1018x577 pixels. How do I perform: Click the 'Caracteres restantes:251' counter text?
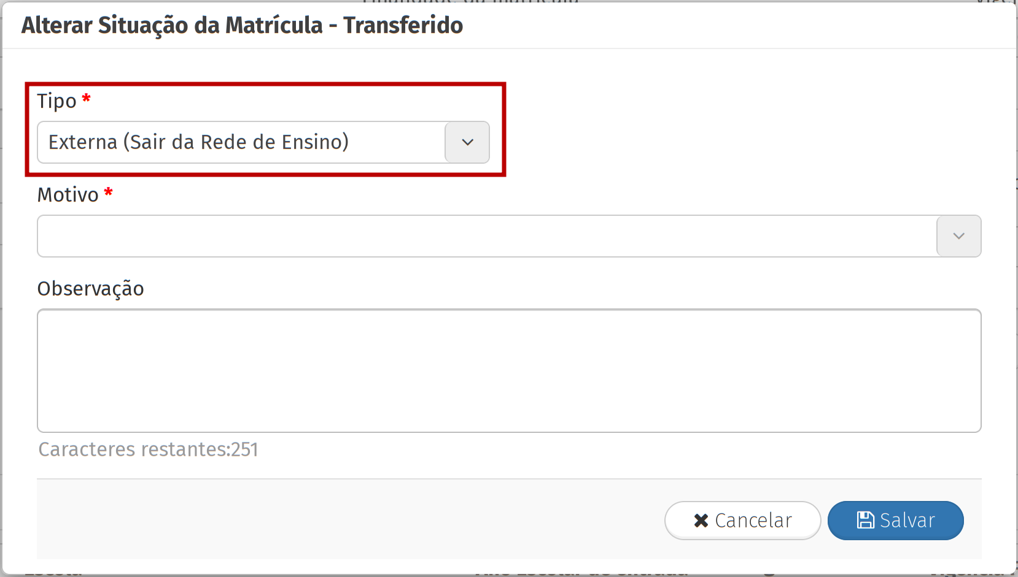pyautogui.click(x=148, y=449)
